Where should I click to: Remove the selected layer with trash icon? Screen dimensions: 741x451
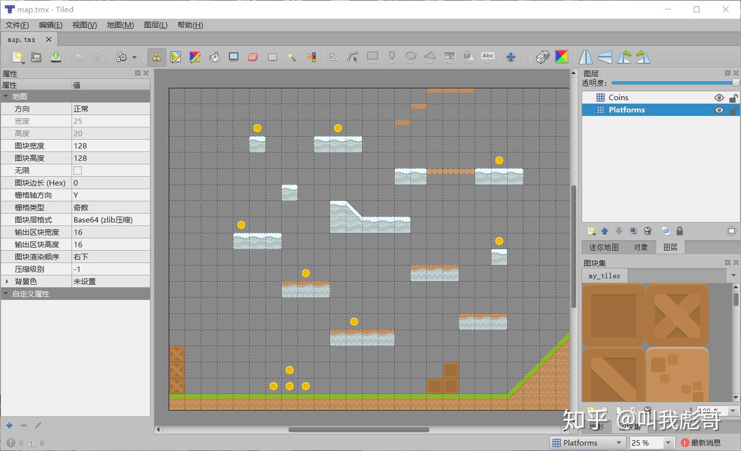click(x=648, y=232)
